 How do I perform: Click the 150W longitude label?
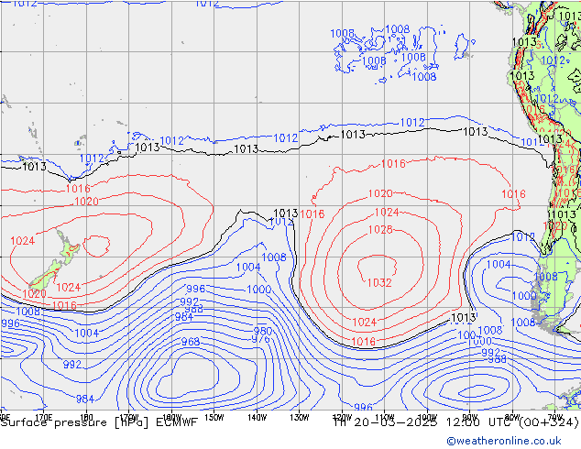214,418
